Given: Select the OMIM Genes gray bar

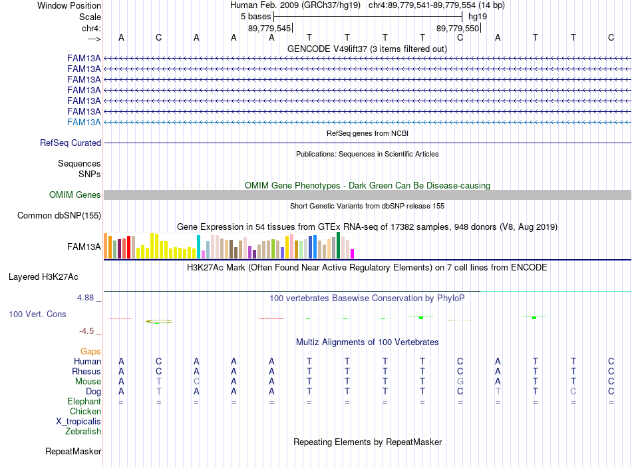Looking at the screenshot, I should tap(368, 195).
